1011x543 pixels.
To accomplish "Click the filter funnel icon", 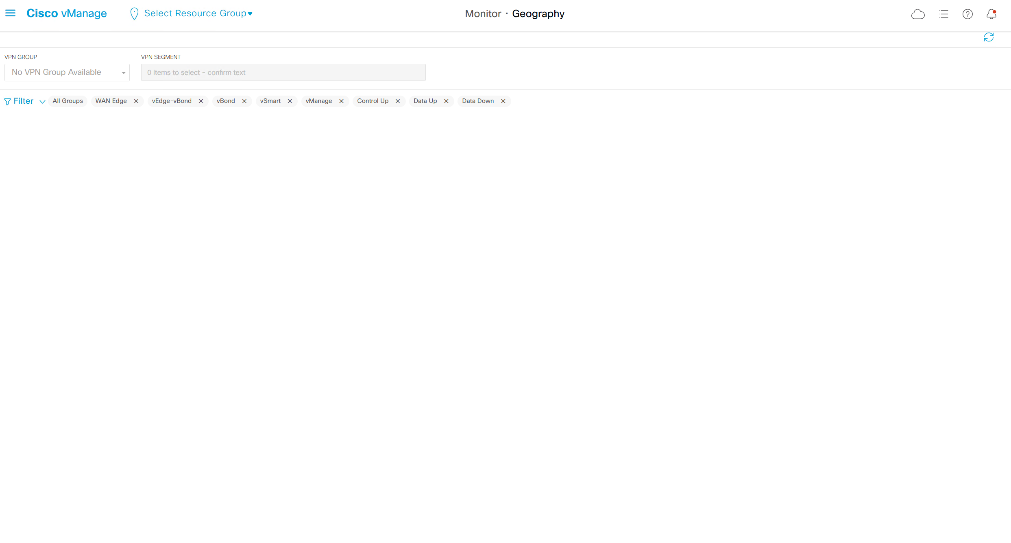I will [7, 102].
